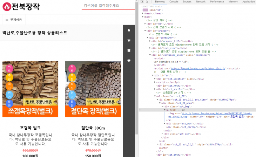Open the shop.list.js script URL link
This screenshot has width=256, height=157.
click(x=198, y=68)
